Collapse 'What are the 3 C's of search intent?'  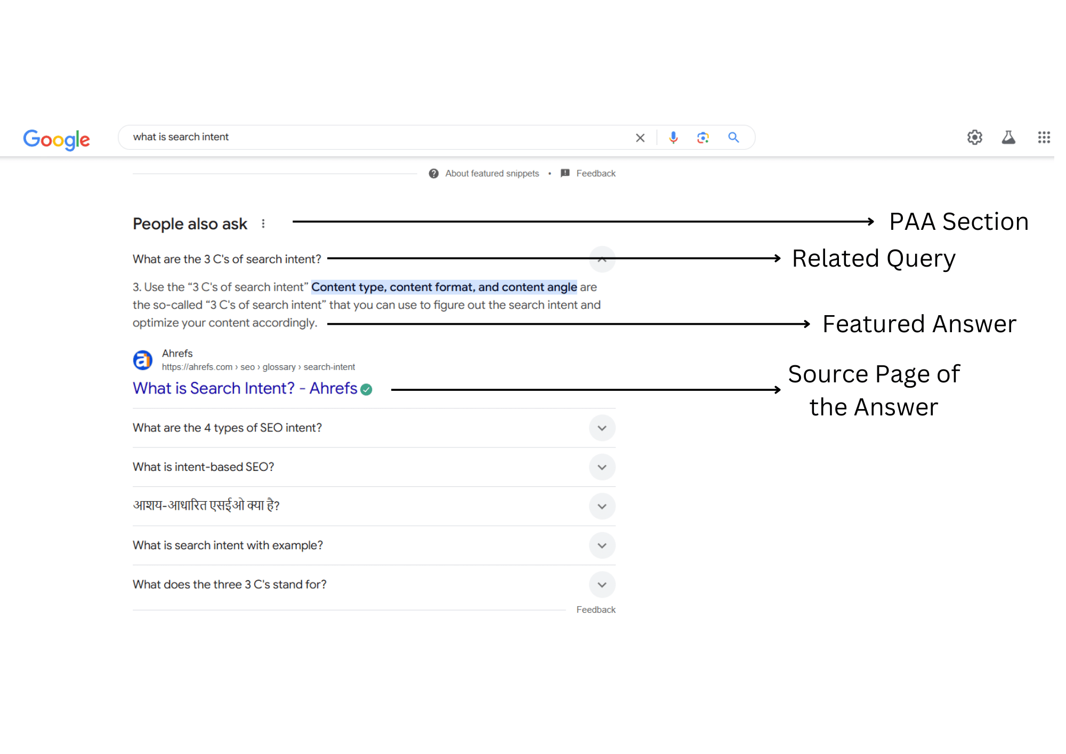point(602,259)
